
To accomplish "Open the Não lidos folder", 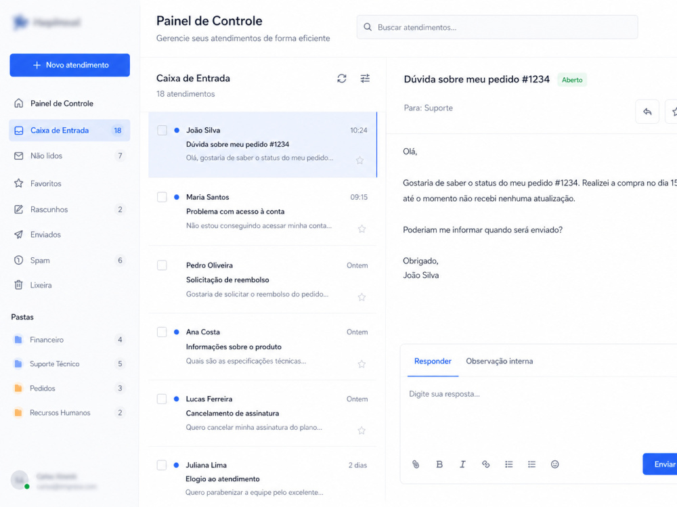I will [70, 156].
